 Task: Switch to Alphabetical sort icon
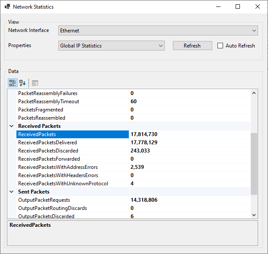coord(22,83)
